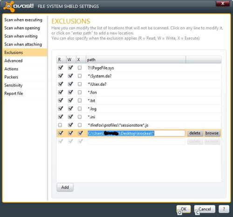
Task: Open help with the ? button
Action: [224, 209]
